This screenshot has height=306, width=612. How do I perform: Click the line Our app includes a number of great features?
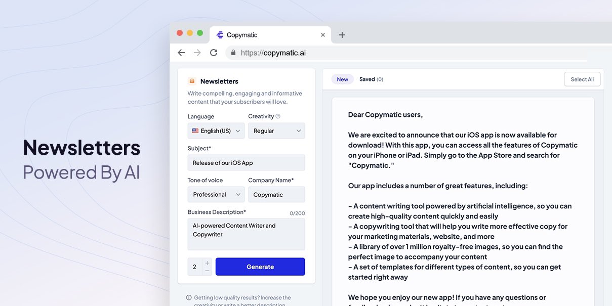[438, 186]
